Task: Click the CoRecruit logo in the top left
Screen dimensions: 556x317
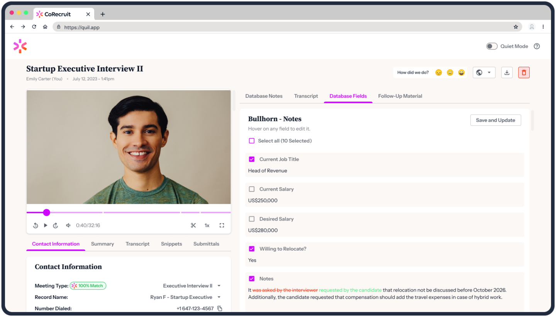Action: 20,46
